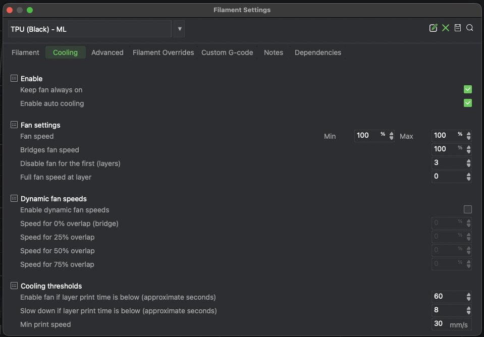Click the save preset floppy disk icon
Screen dimensions: 484x337
(x=458, y=28)
